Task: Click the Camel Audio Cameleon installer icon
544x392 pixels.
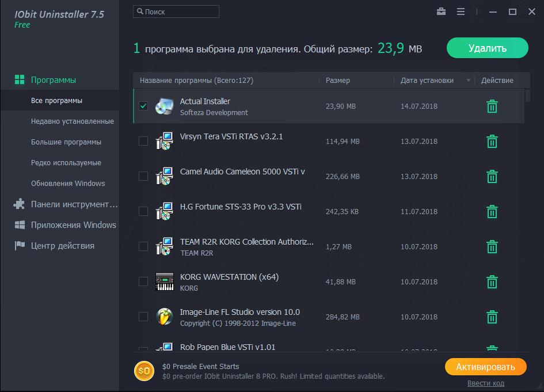Action: (165, 176)
